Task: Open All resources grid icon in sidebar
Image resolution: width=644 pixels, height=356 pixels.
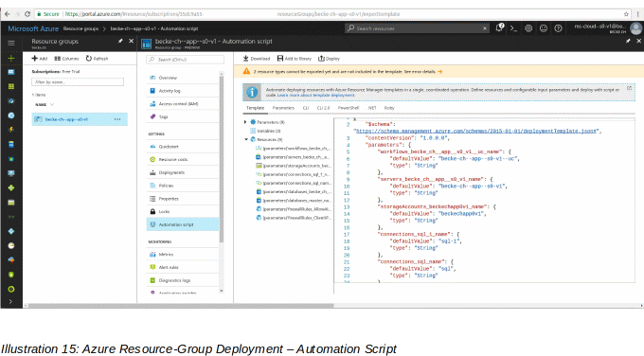Action: pos(11,86)
